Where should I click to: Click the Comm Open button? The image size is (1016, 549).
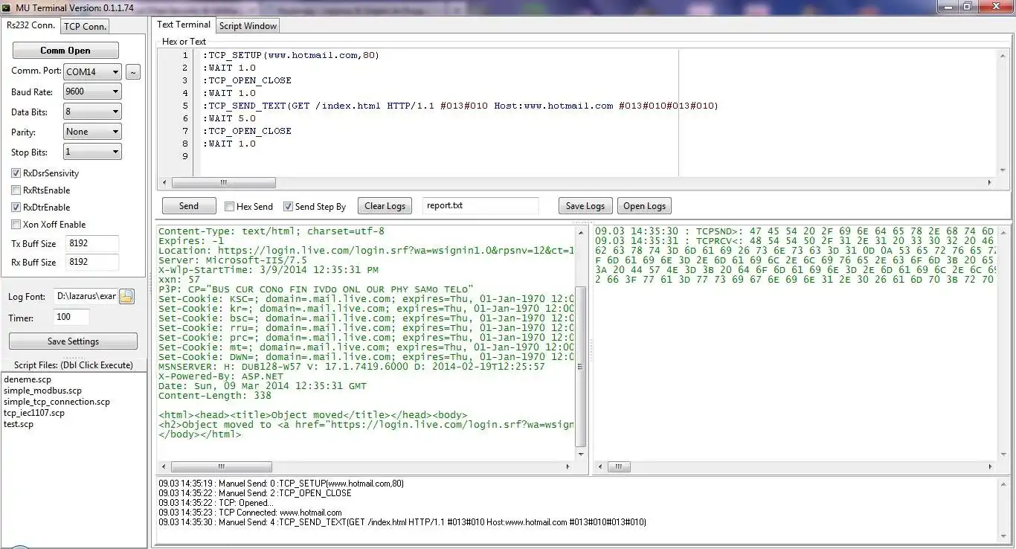coord(65,51)
